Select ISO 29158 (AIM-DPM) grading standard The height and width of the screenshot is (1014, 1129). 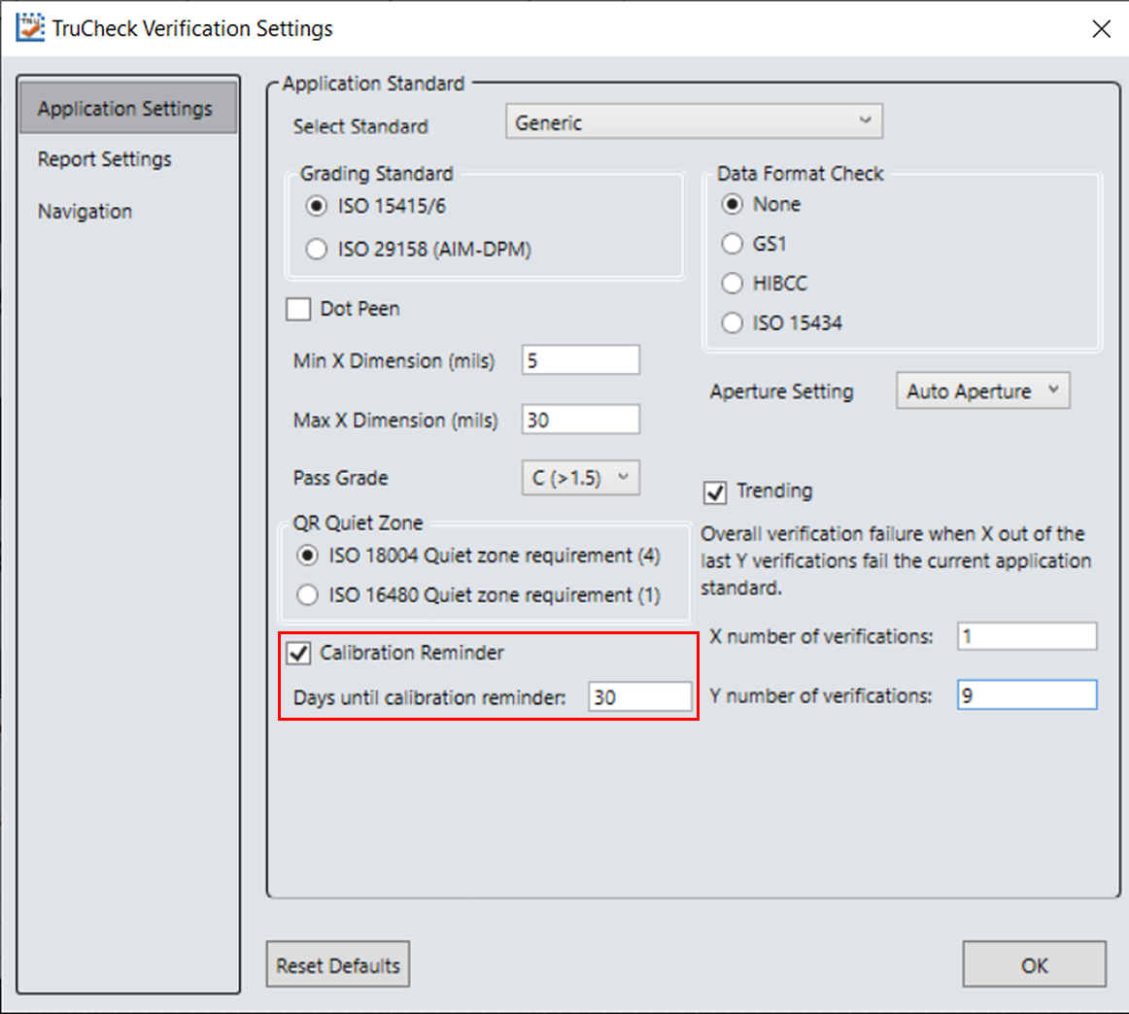pos(316,250)
